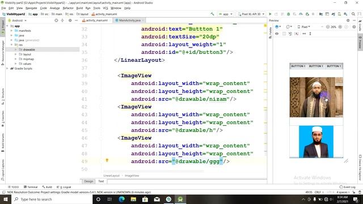Open Project panel settings gear
The image size is (363, 204).
[70, 20]
